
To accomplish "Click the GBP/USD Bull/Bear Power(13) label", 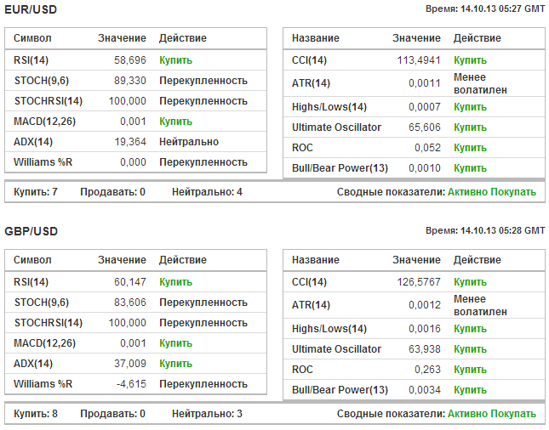I will (340, 390).
